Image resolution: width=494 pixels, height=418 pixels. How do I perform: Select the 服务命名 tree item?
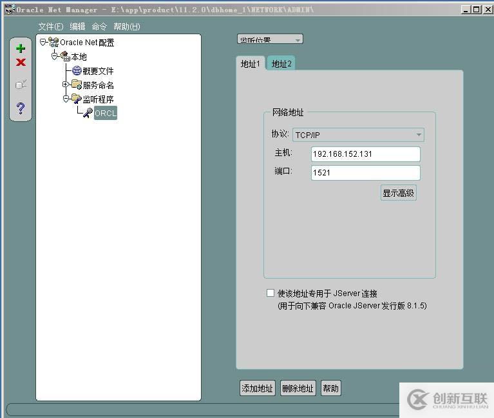(x=98, y=85)
